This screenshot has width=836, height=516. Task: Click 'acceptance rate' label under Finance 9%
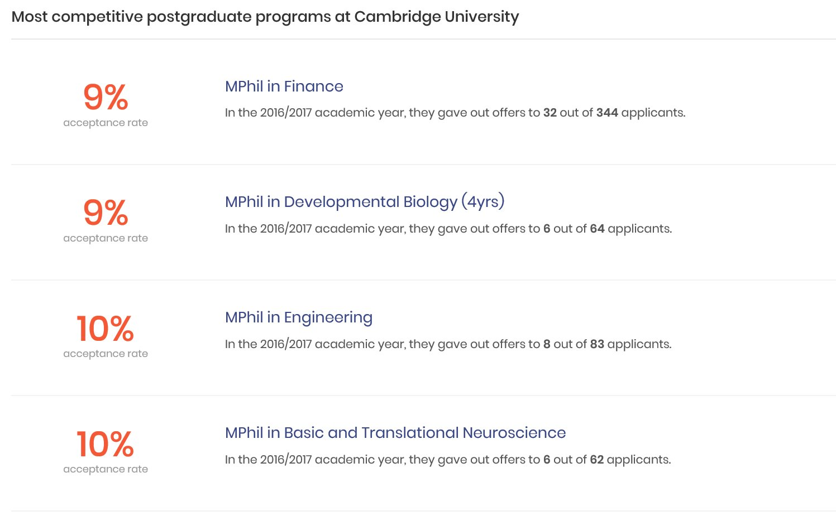pyautogui.click(x=106, y=123)
